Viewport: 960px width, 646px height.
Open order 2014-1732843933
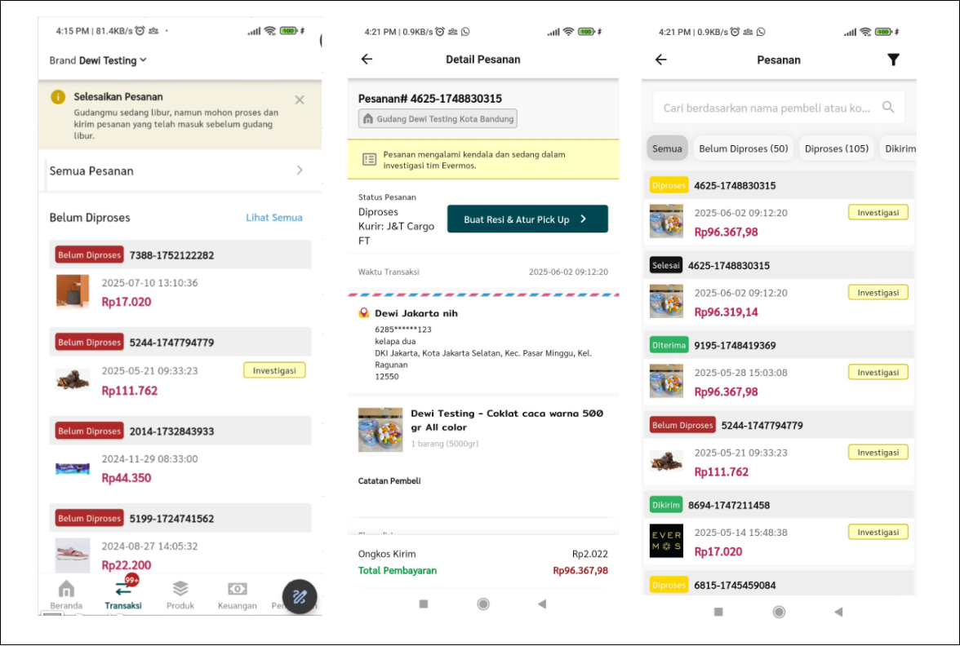pyautogui.click(x=180, y=453)
